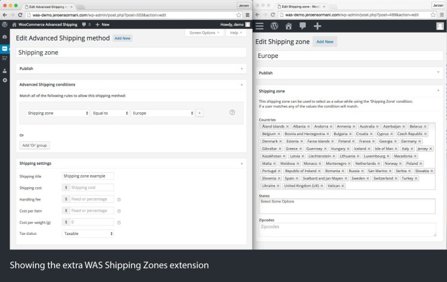Viewport: 447px width, 282px height.
Task: Click the + New item in left admin bar
Action: click(102, 25)
